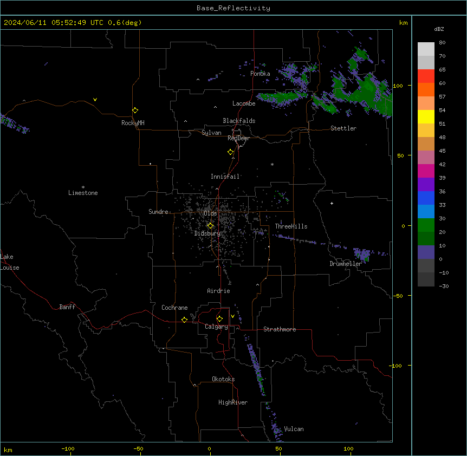Click the Lacombe city label
This screenshot has width=467, height=456.
pyautogui.click(x=244, y=103)
